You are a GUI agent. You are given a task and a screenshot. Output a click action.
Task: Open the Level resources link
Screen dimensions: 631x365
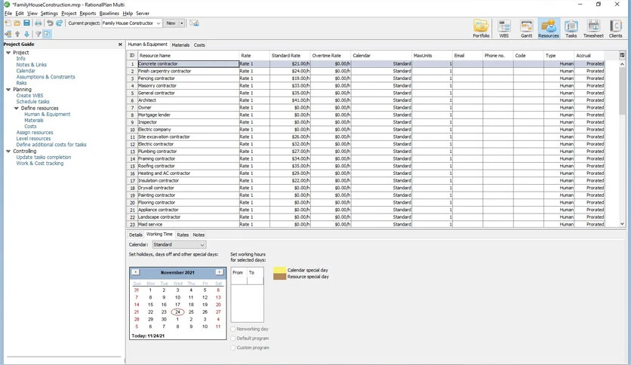pos(33,138)
